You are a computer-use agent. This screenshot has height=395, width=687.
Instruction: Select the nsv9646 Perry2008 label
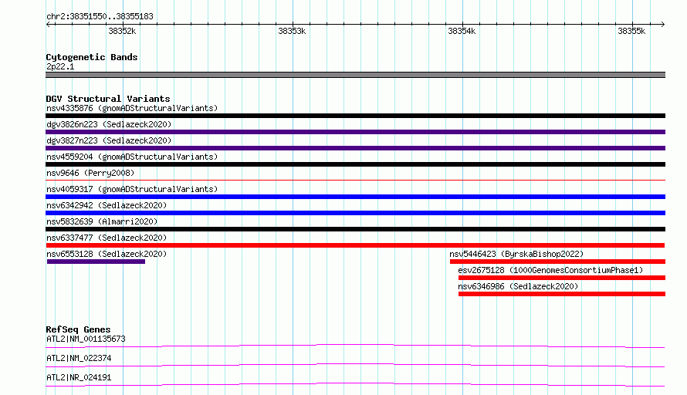pyautogui.click(x=90, y=173)
